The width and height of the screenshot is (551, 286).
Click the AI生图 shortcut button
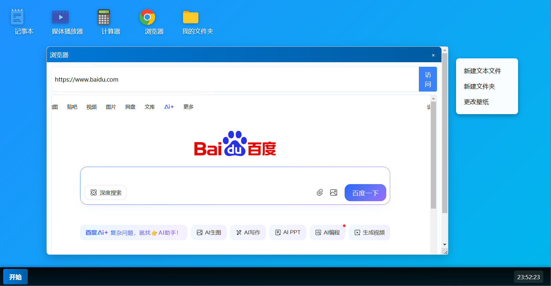(x=209, y=232)
